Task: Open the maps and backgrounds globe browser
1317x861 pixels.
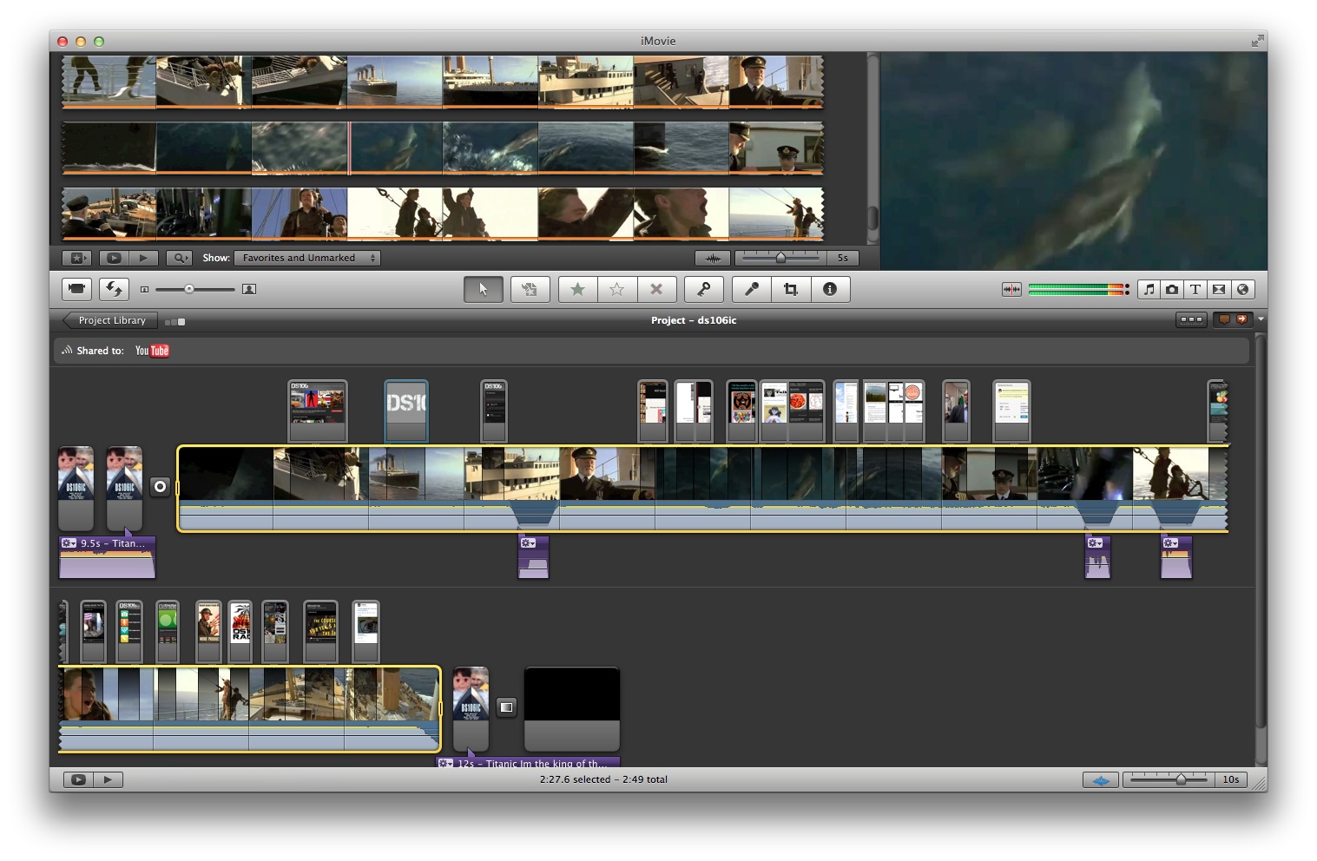Action: (x=1242, y=289)
